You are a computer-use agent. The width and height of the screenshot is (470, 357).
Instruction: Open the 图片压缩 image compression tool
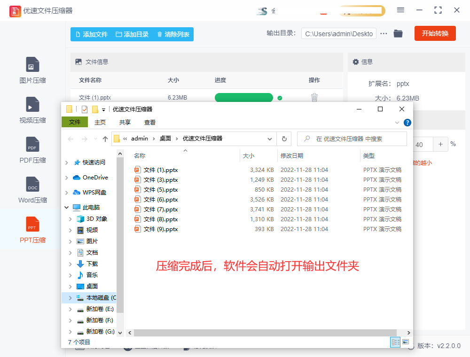32,70
